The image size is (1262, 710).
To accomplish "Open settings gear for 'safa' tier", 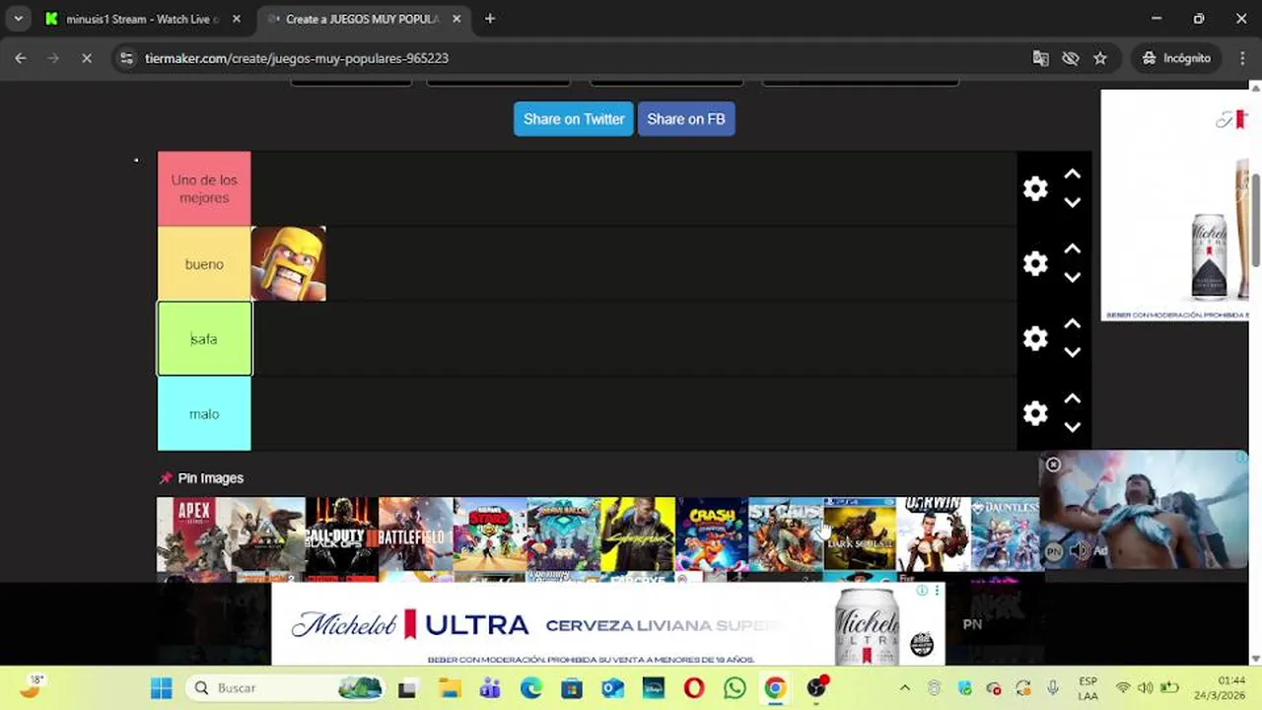I will (x=1035, y=338).
